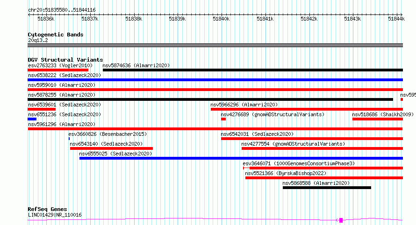The width and height of the screenshot is (416, 225).
Task: Click the DGV Structural Variants track title
Action: pos(65,60)
